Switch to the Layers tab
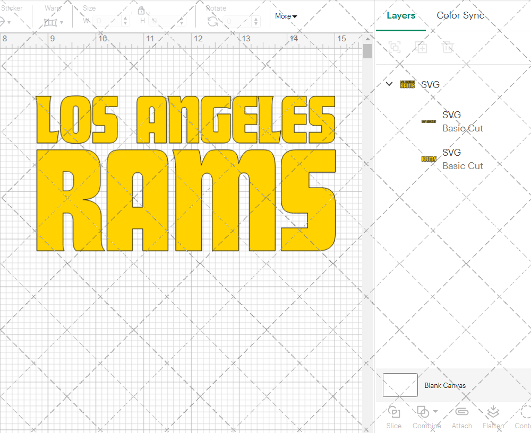This screenshot has width=531, height=433. 400,15
